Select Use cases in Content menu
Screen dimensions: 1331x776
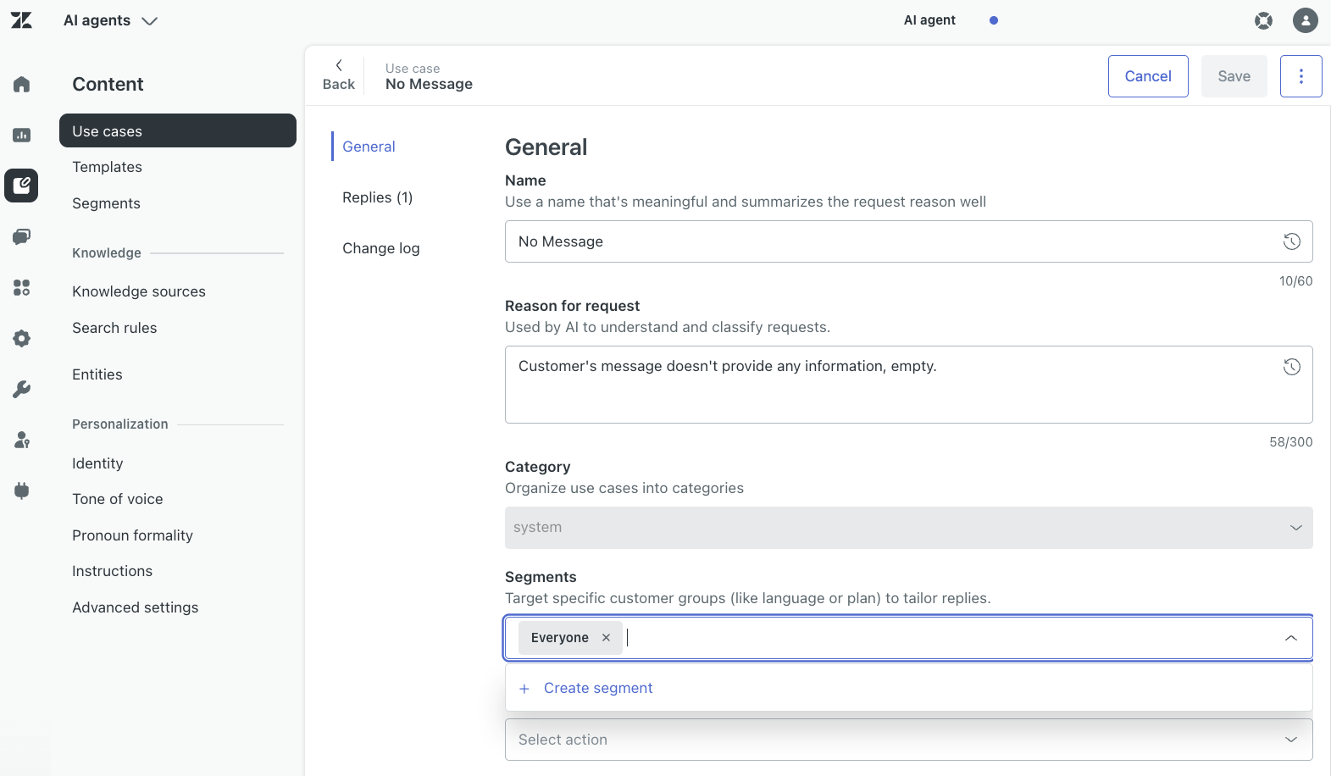pyautogui.click(x=178, y=130)
